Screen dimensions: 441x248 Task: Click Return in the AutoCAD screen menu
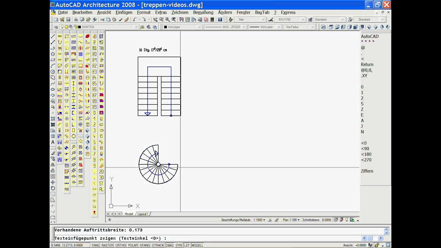pos(367,64)
